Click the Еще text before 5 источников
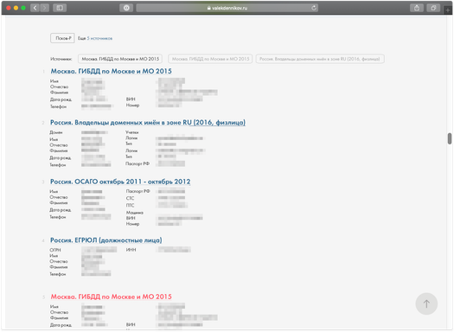 point(81,38)
